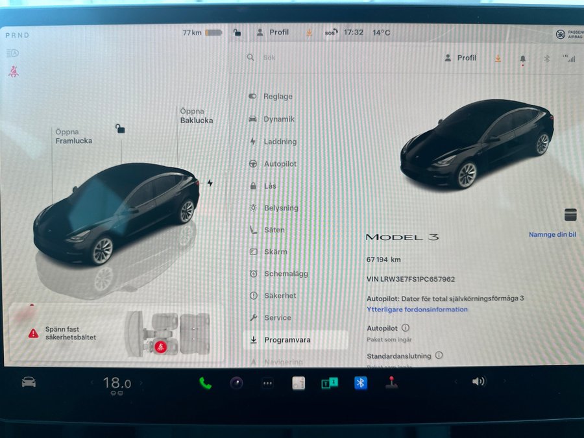Image resolution: width=584 pixels, height=438 pixels.
Task: Launch the arcade joystick app
Action: [x=391, y=383]
